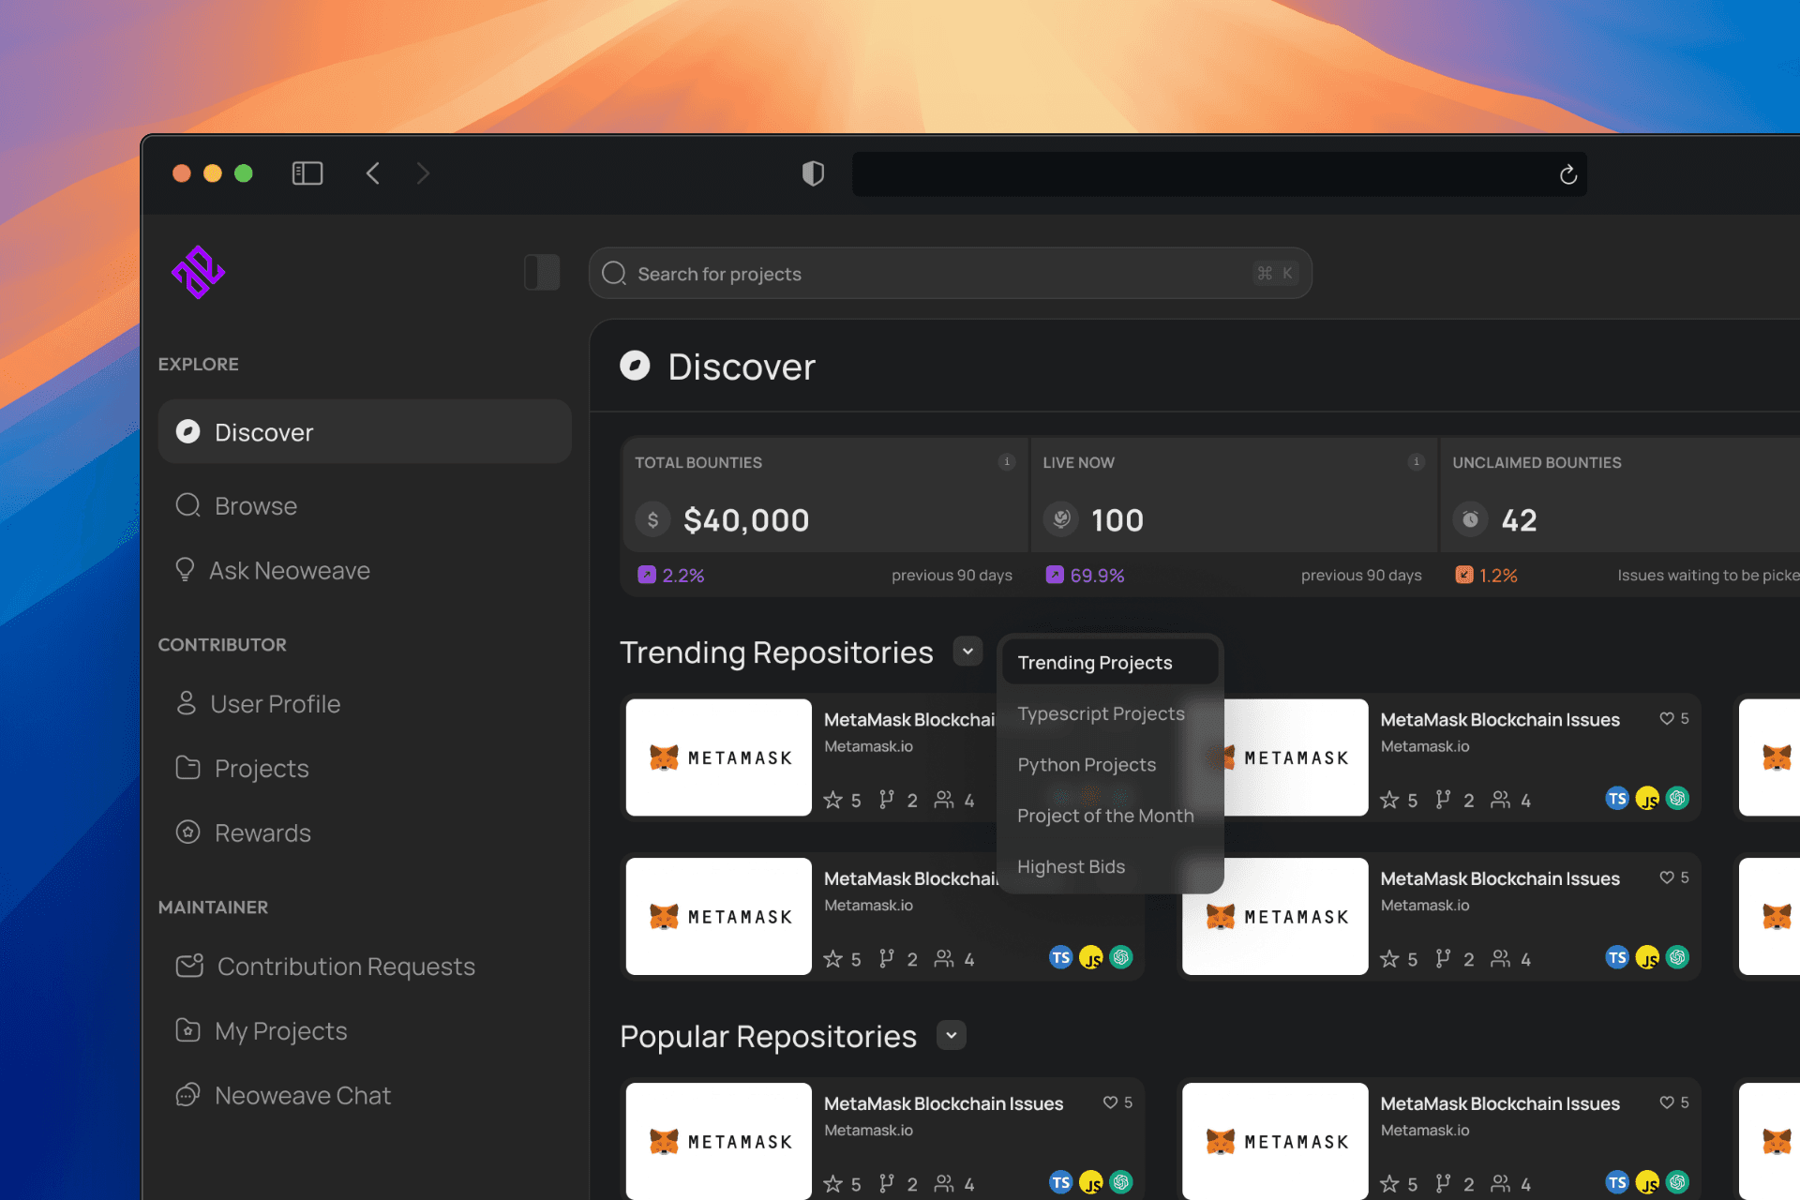
Task: Like the top-right Trending MetaMask card
Action: point(1667,719)
